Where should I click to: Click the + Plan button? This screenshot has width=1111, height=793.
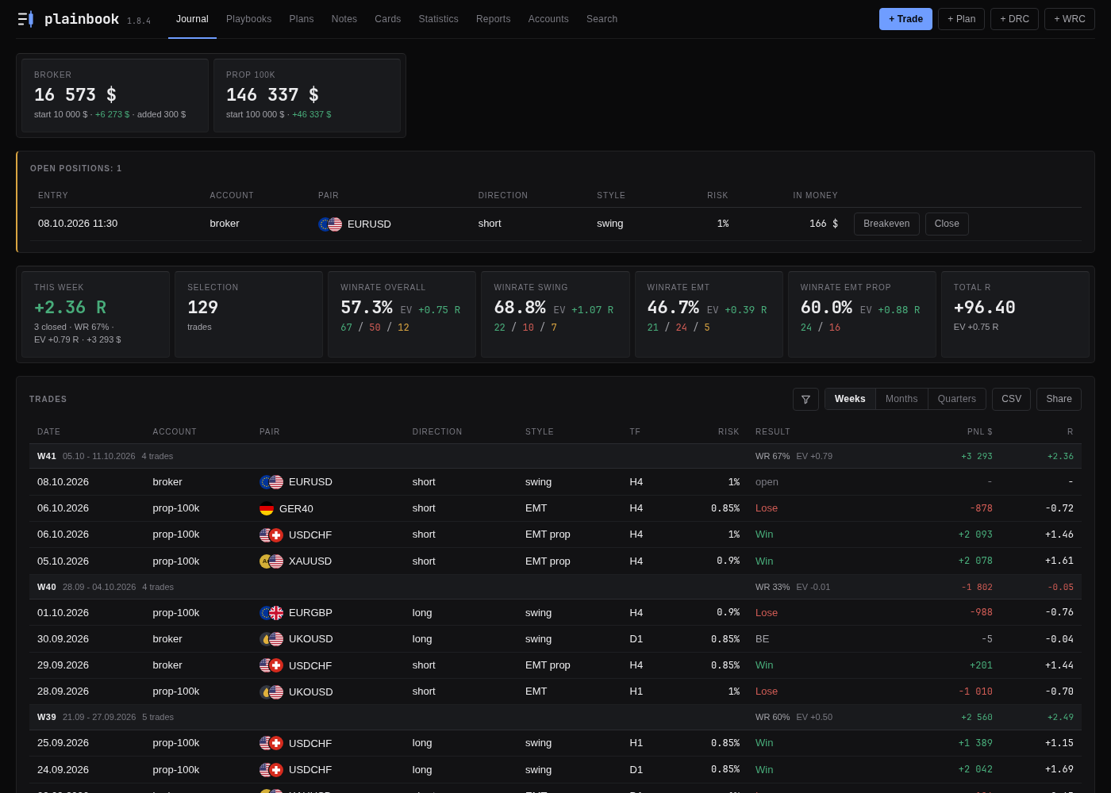click(x=961, y=19)
